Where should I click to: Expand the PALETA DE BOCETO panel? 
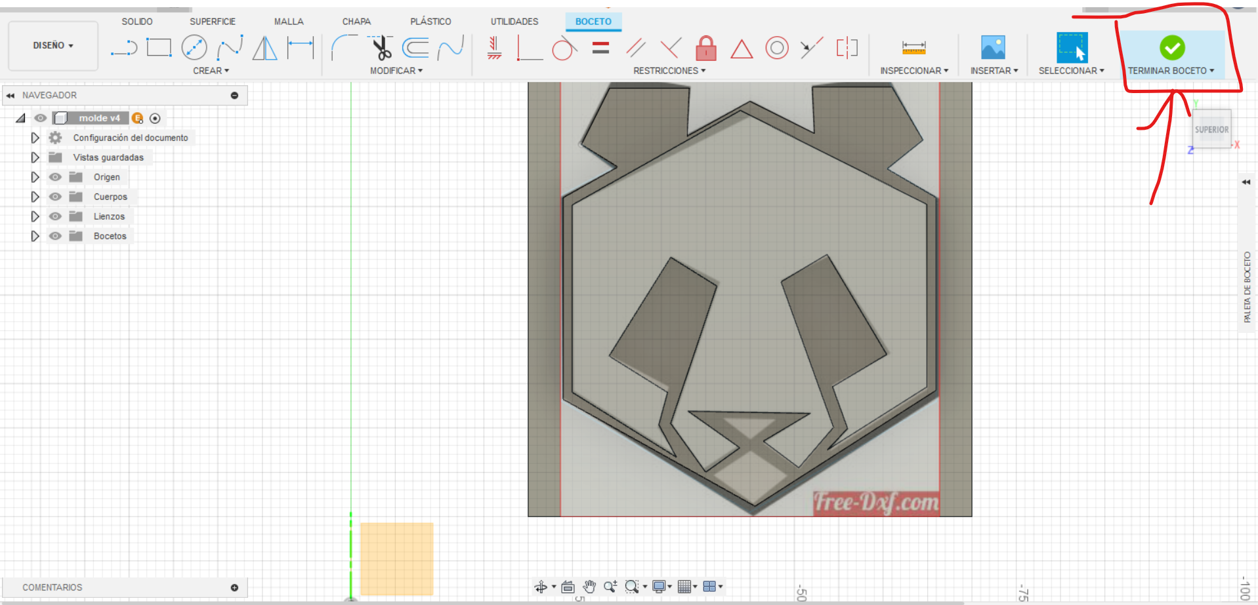point(1246,182)
